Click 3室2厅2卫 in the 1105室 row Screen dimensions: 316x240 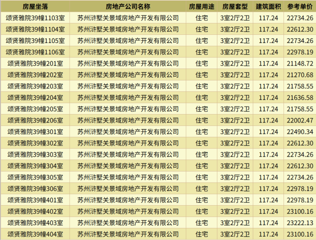tap(235, 41)
